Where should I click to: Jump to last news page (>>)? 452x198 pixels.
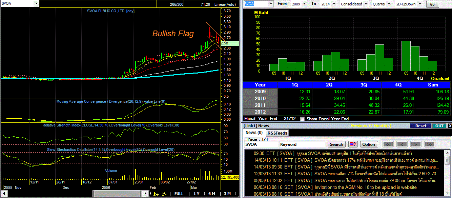(x=429, y=144)
